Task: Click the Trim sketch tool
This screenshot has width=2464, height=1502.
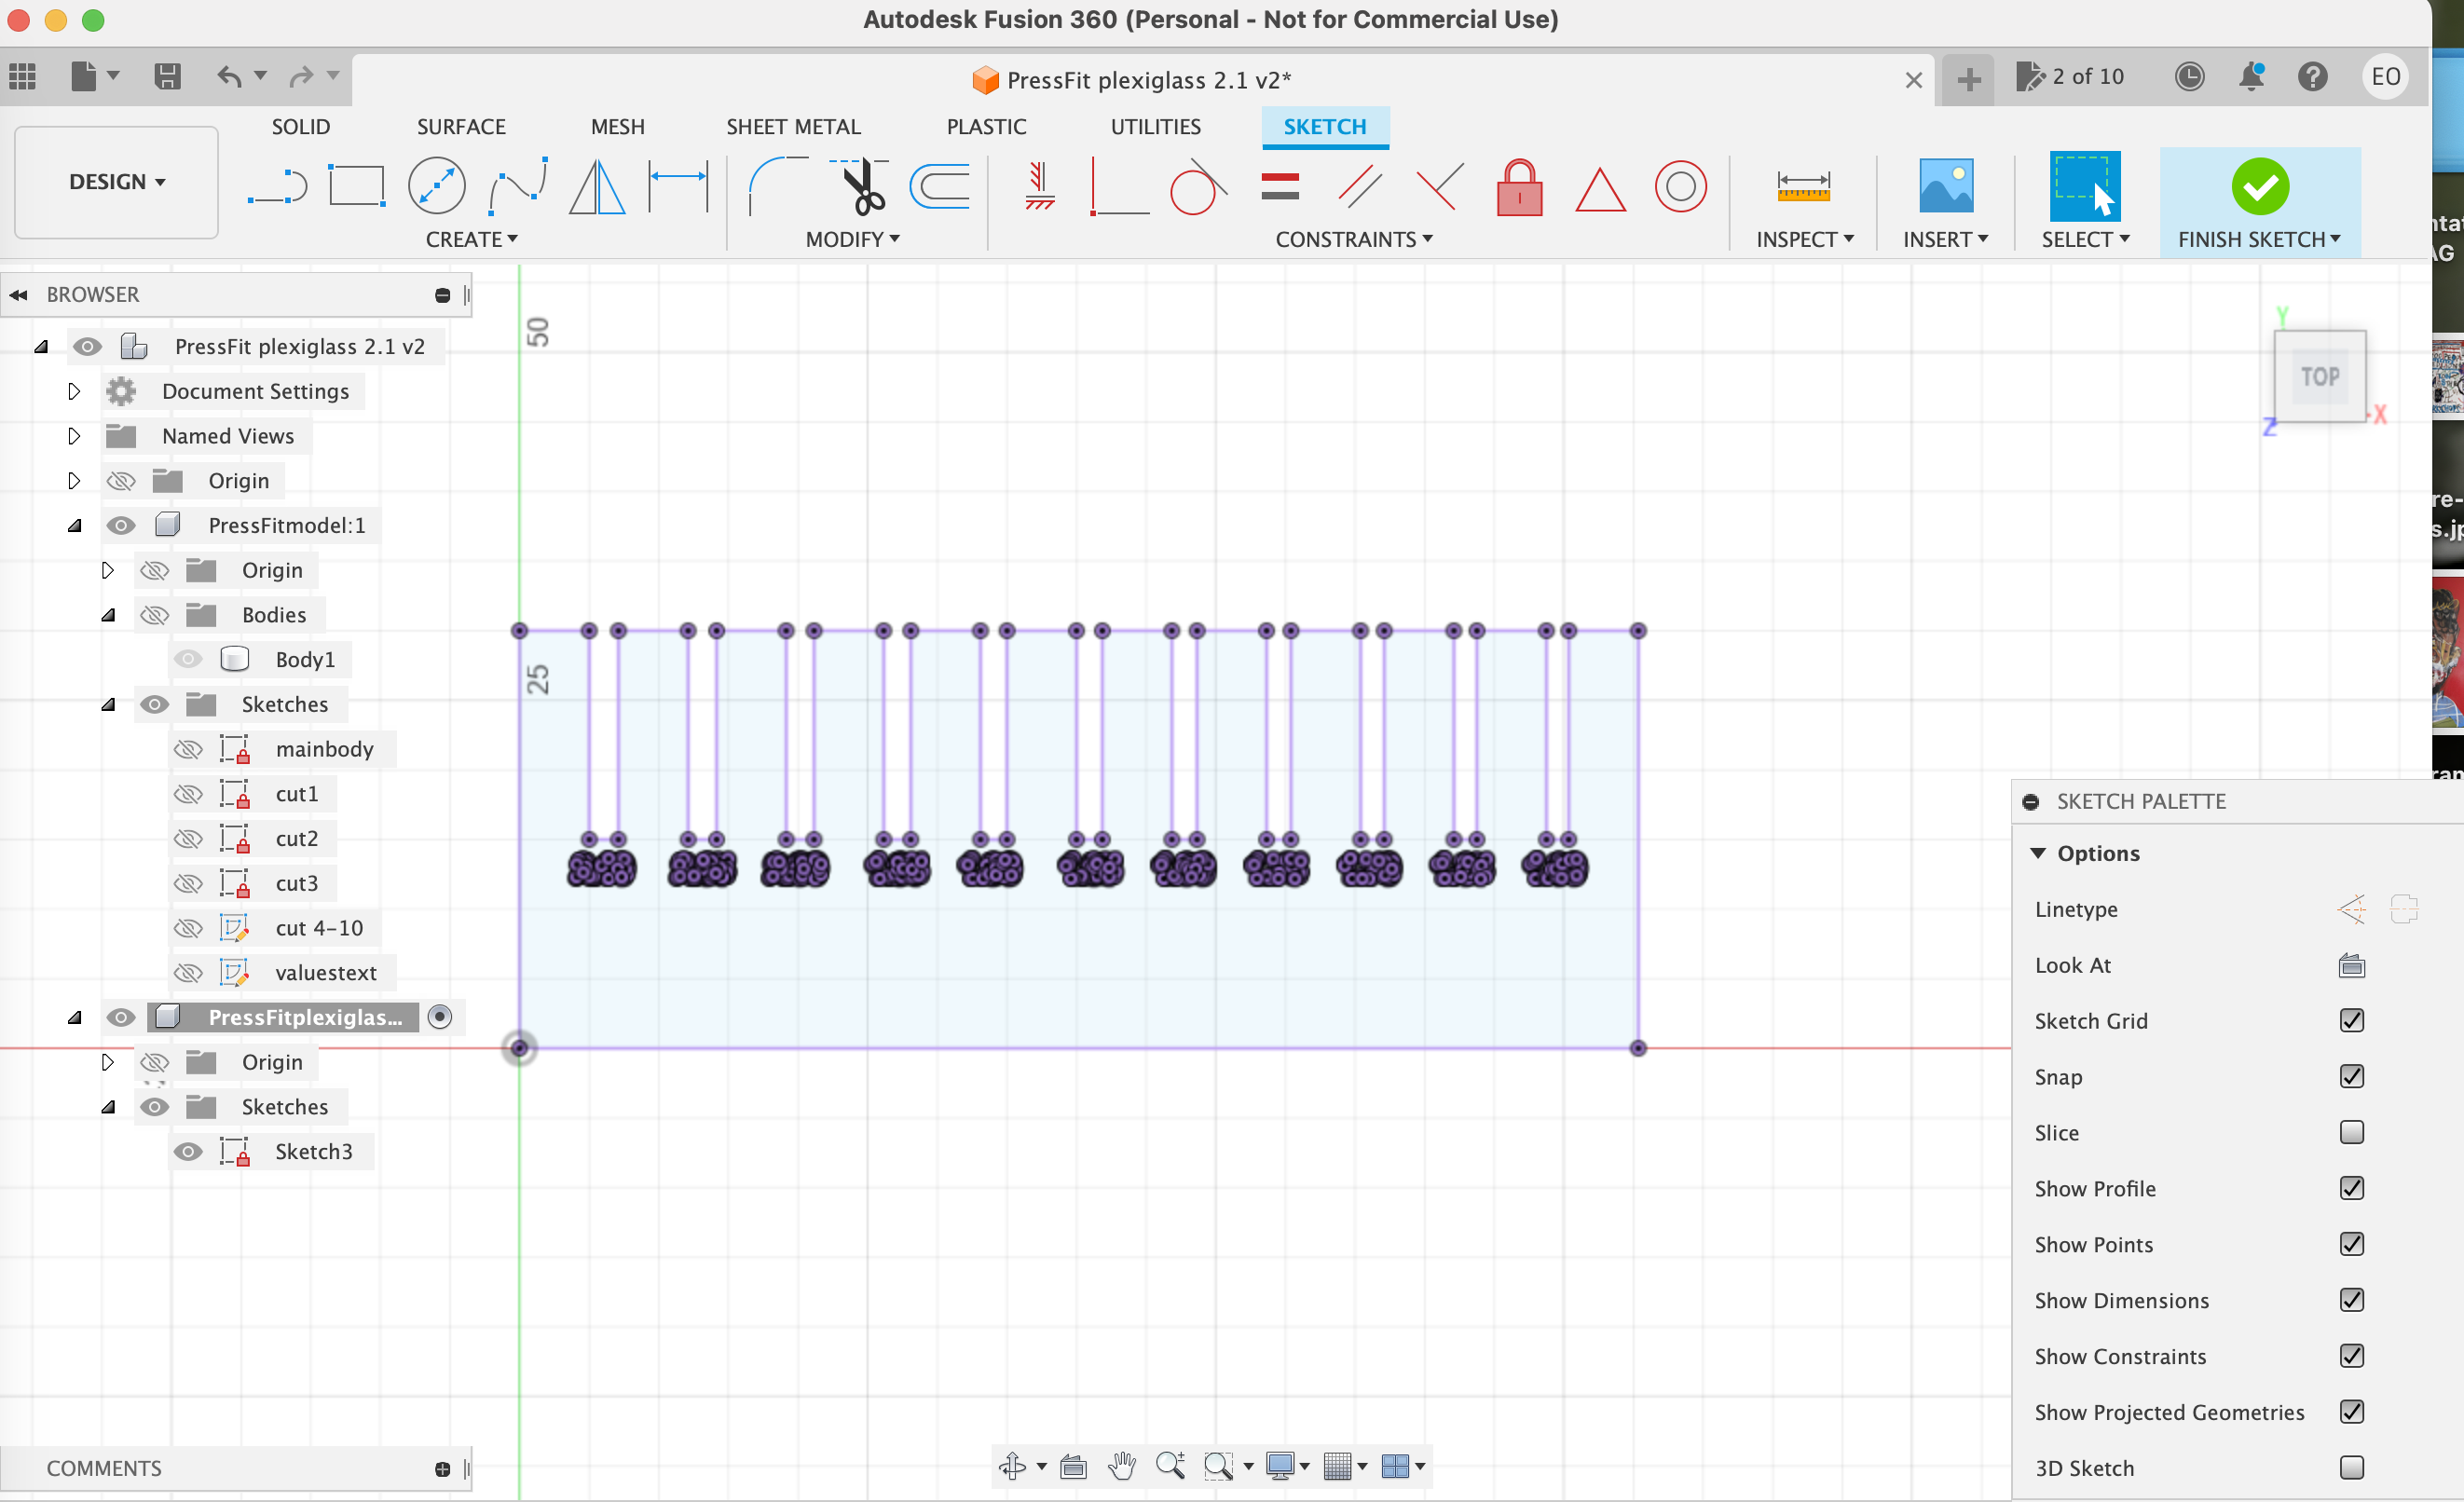Action: point(862,186)
